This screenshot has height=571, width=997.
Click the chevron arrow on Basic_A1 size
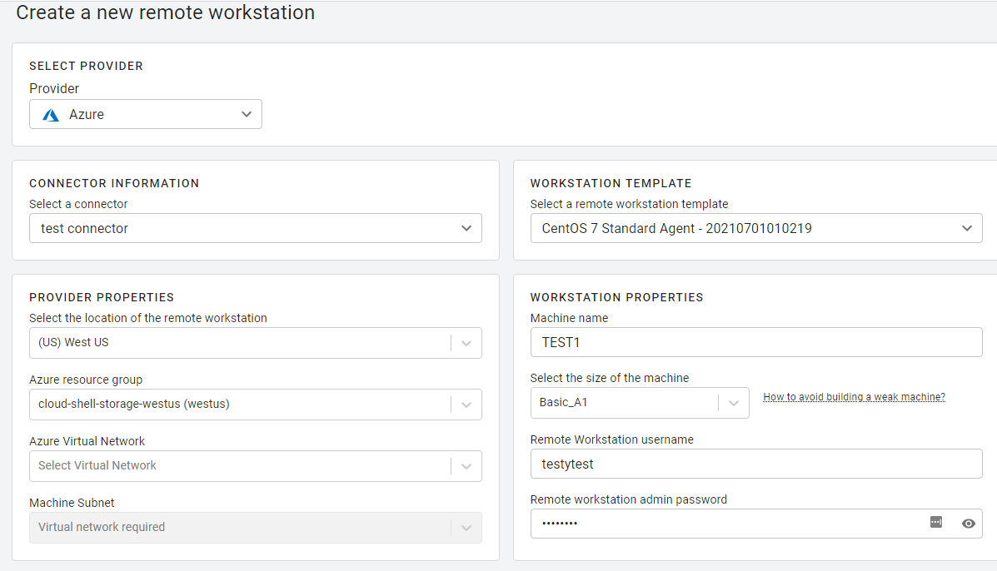(x=734, y=404)
